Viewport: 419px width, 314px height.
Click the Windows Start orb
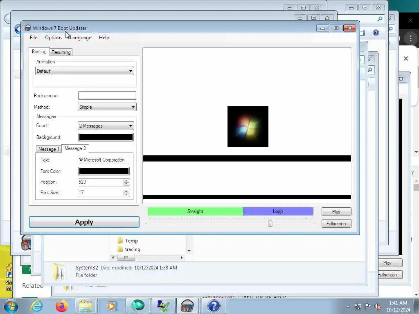point(11,306)
